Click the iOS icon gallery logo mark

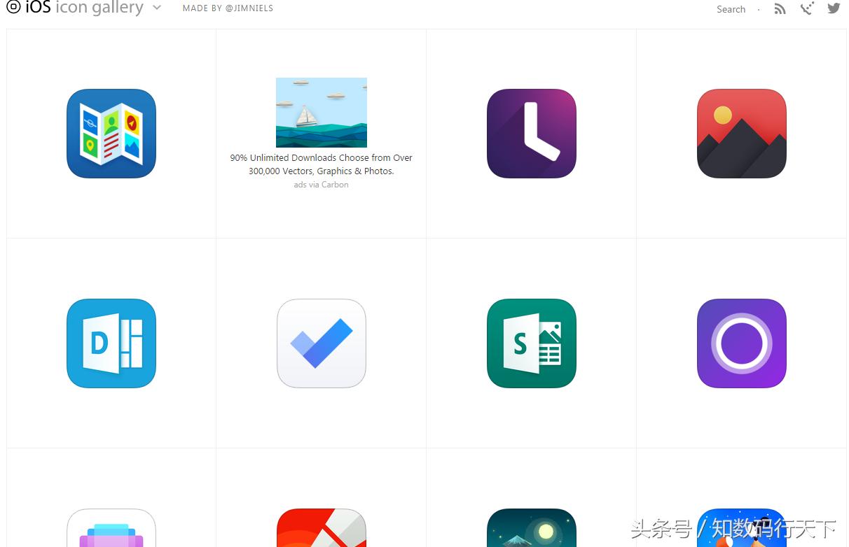13,8
